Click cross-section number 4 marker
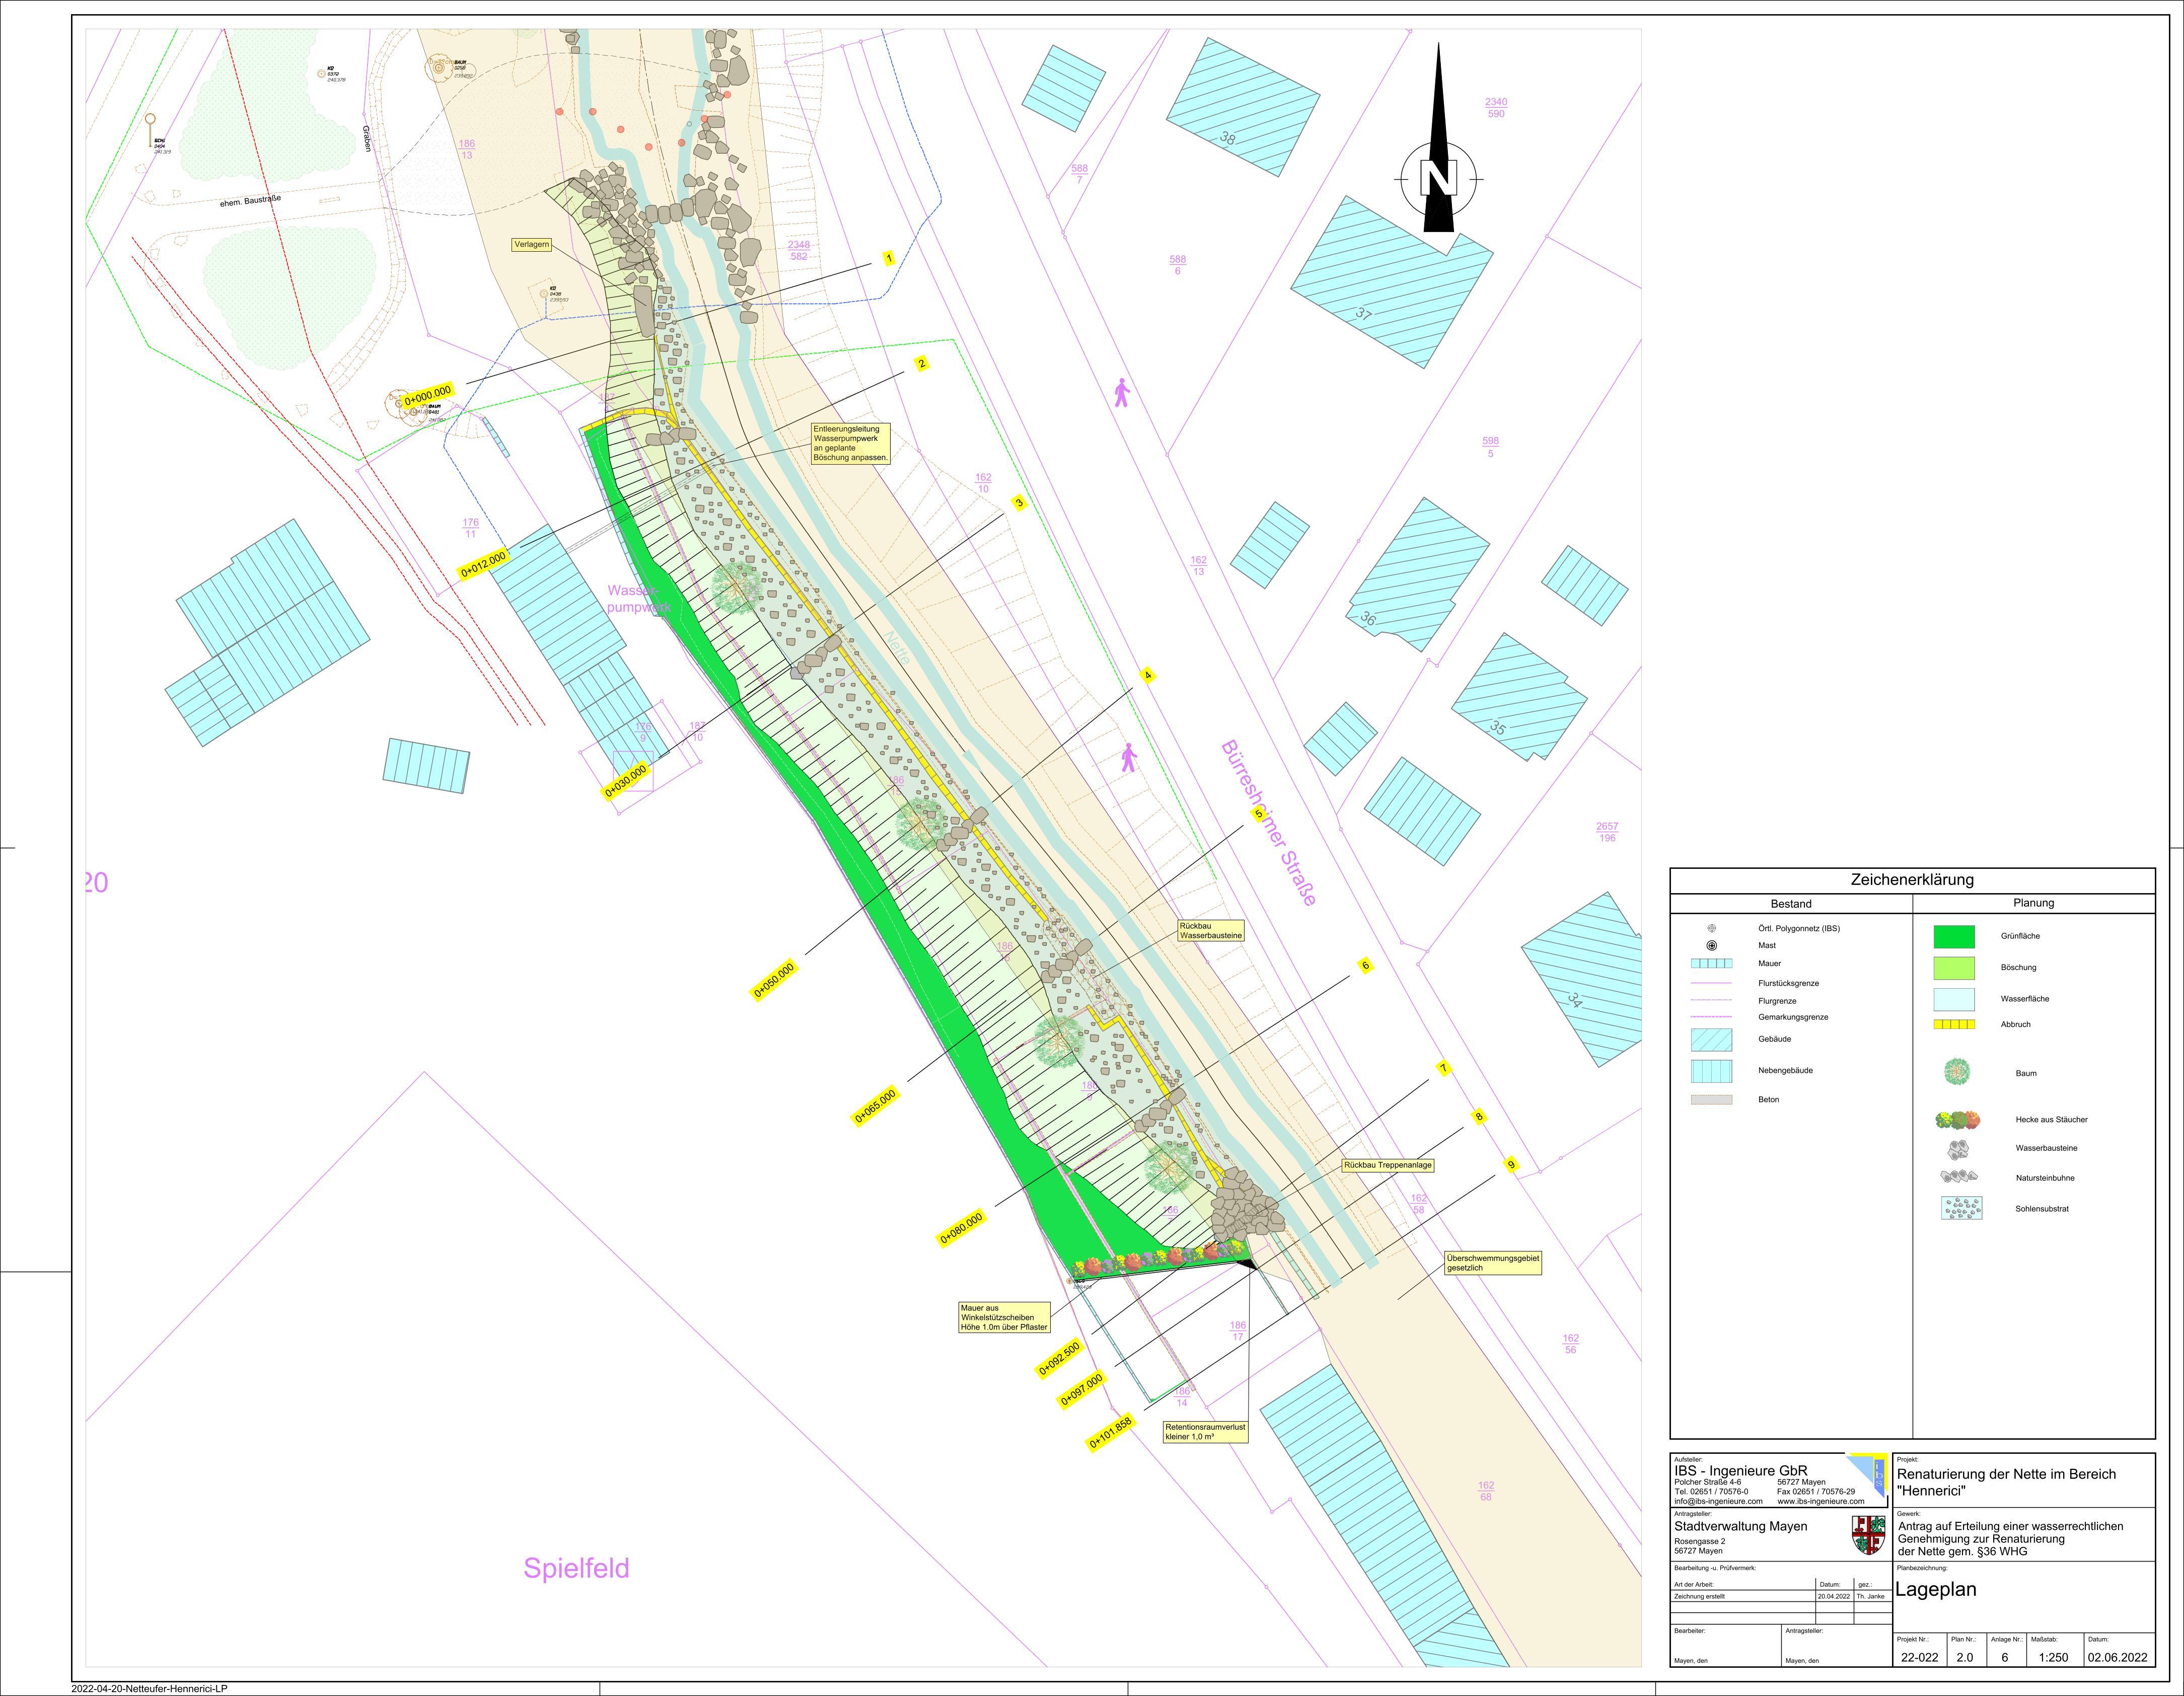The image size is (2184, 1696). (1148, 675)
